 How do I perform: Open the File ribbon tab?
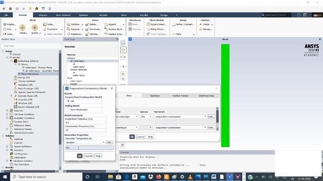click(6, 15)
